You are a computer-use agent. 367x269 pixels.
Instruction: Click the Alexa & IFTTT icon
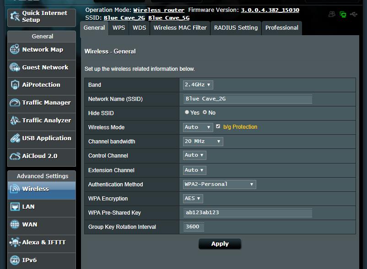pos(15,242)
